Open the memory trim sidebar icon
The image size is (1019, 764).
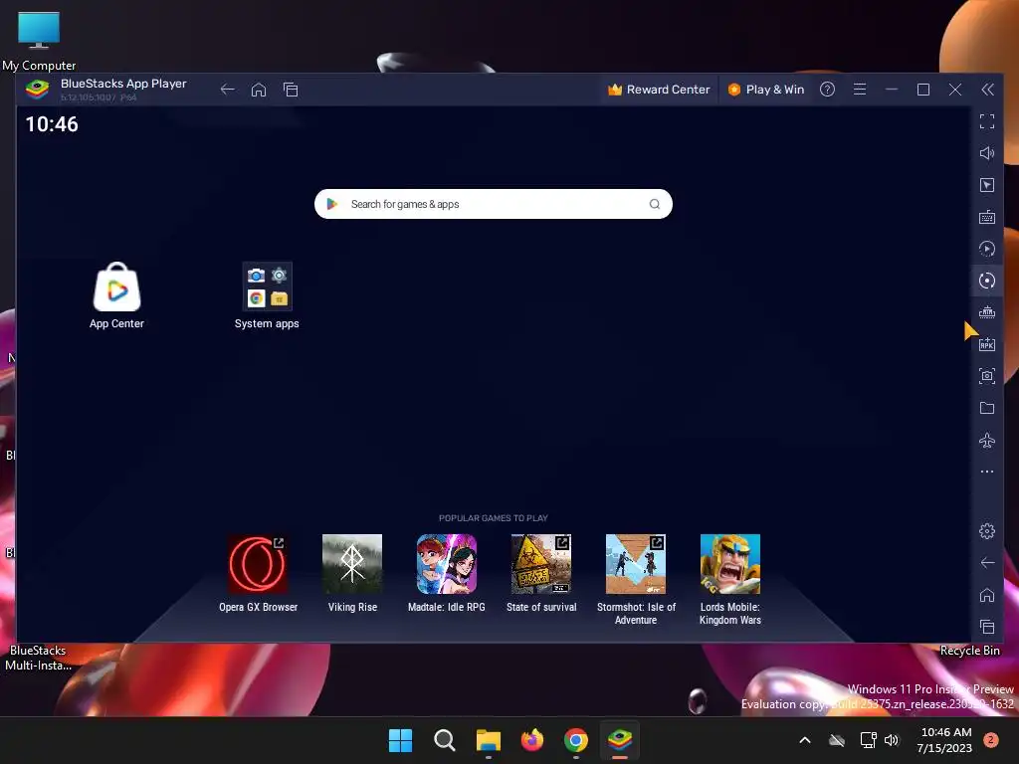coord(987,312)
